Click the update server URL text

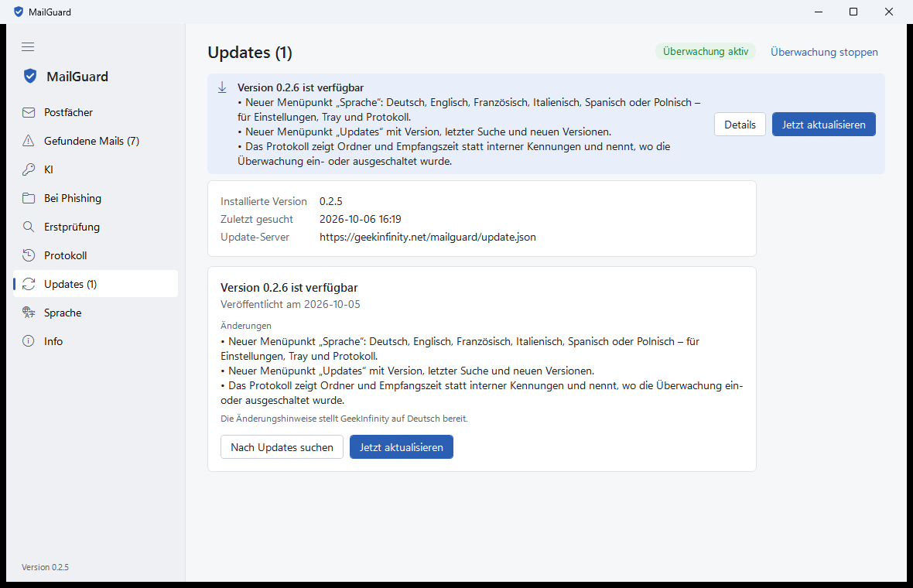pyautogui.click(x=428, y=237)
